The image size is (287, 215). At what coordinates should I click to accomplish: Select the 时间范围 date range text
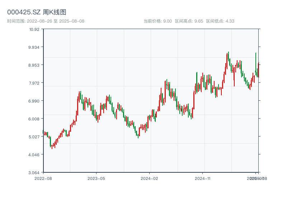(46, 21)
